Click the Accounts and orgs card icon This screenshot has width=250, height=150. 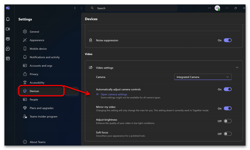tap(25, 65)
